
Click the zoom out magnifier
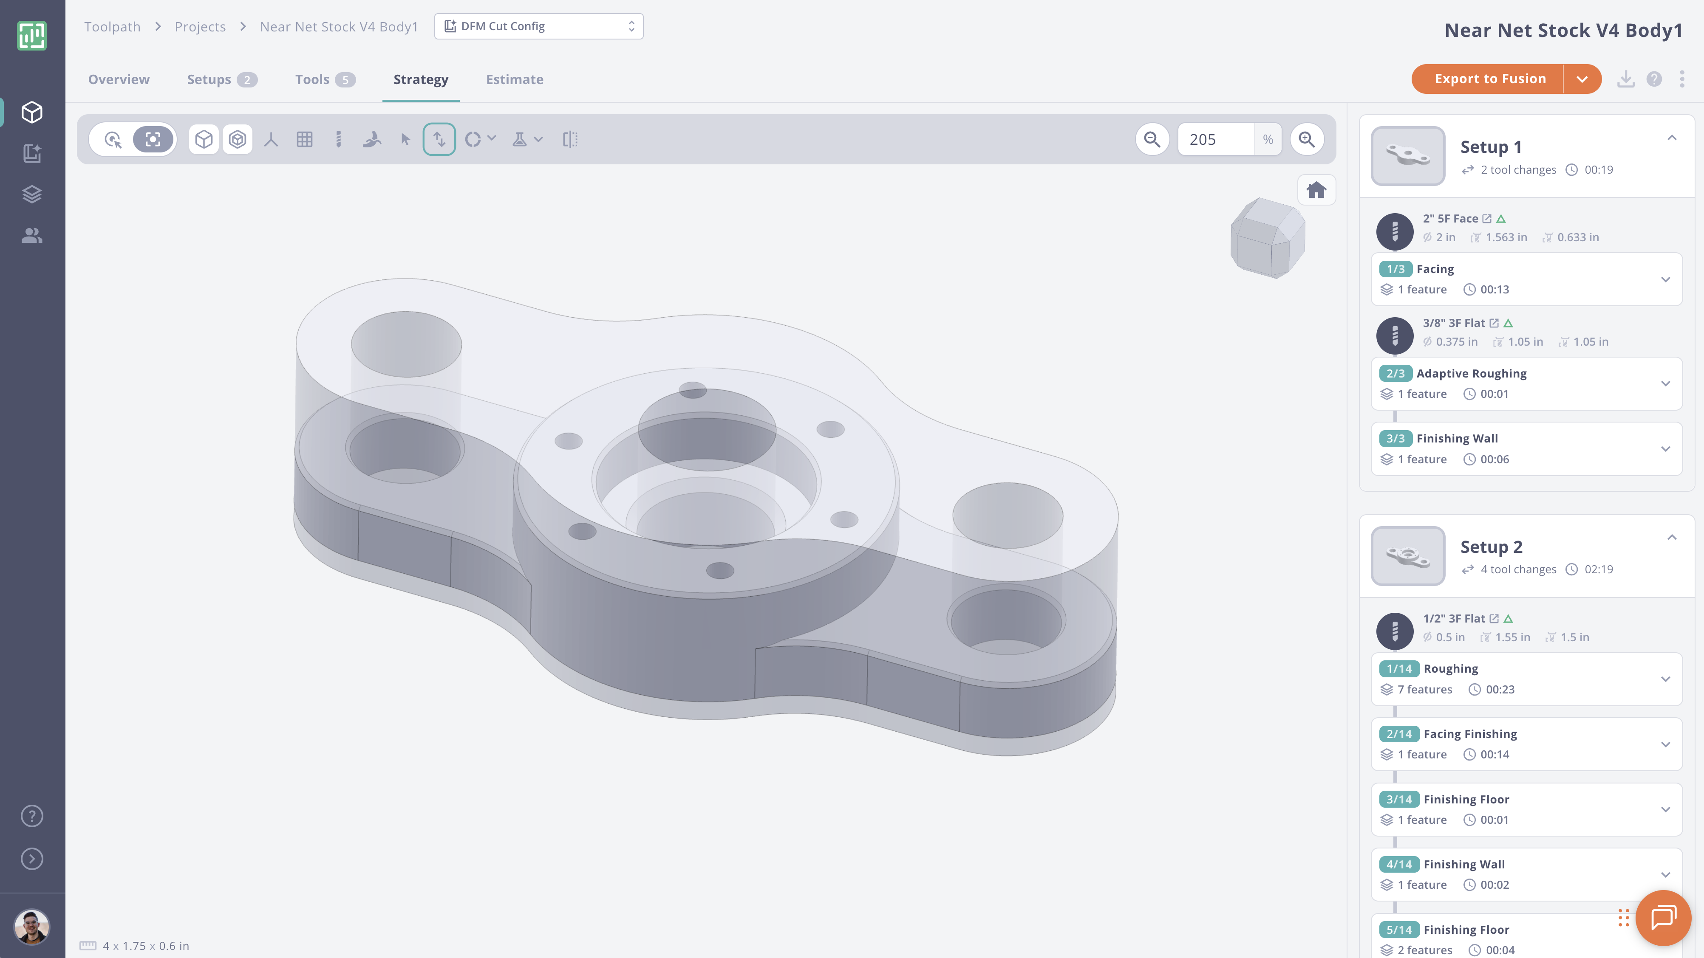coord(1152,140)
